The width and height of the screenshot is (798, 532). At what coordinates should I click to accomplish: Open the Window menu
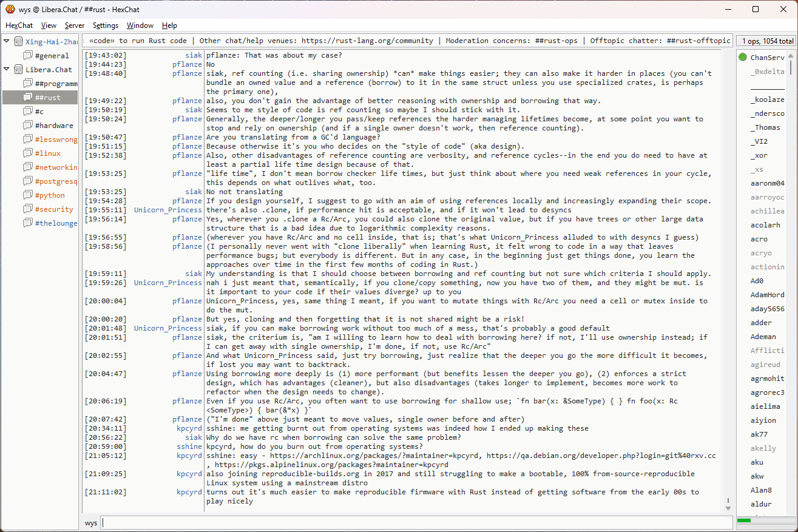tap(140, 25)
